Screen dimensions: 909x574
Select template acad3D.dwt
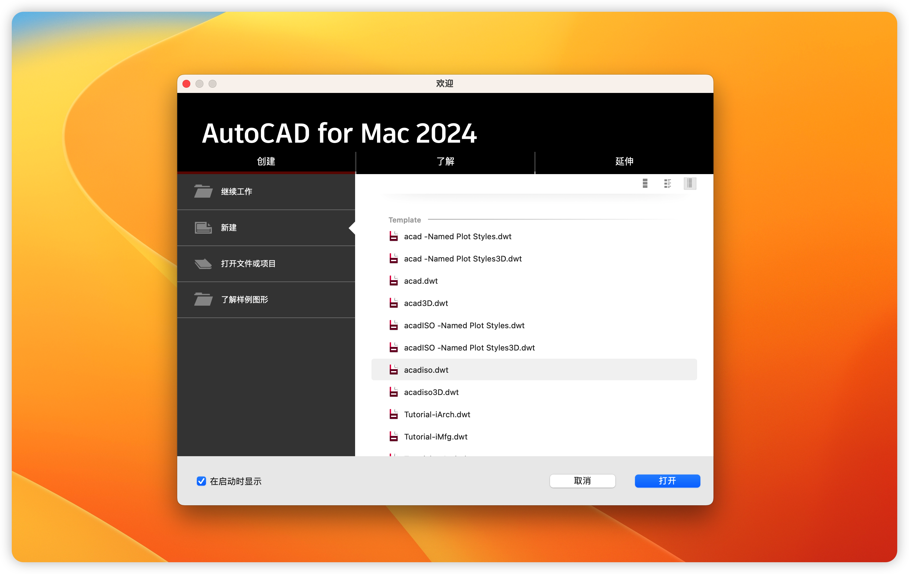point(534,303)
